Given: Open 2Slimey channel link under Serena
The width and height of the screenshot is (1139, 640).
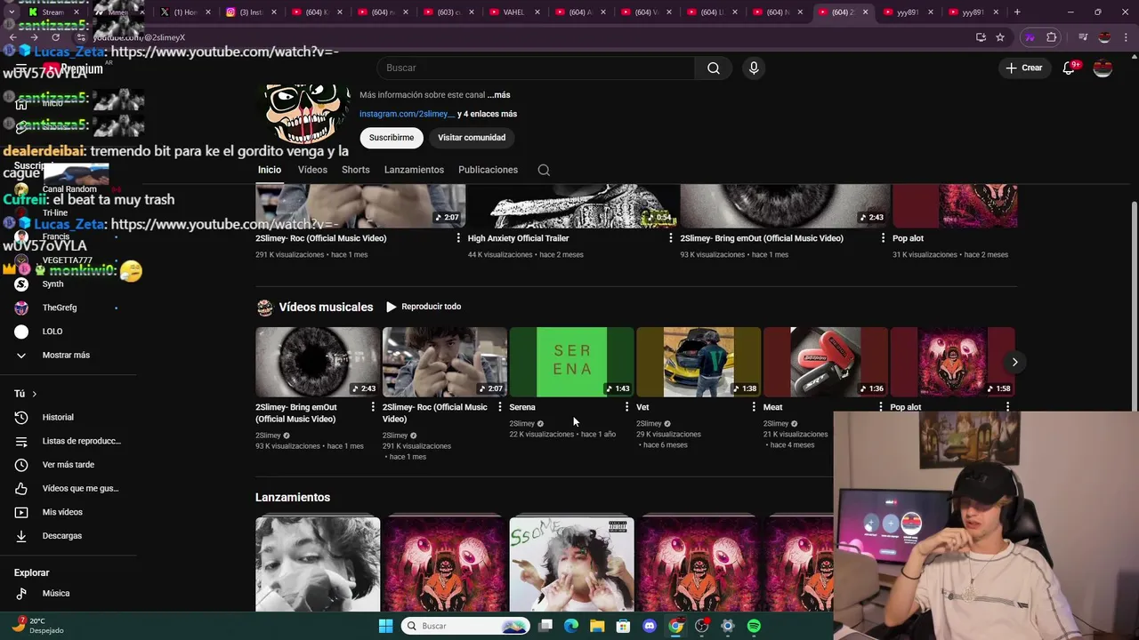Looking at the screenshot, I should tap(521, 424).
